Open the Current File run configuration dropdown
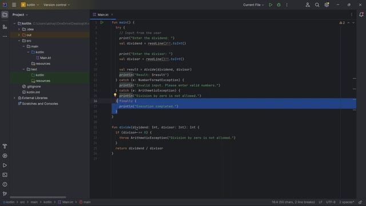 [253, 5]
